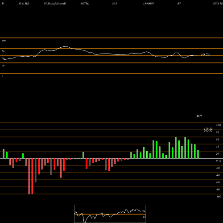
Task: Click the MR right axis label -60
Action: coord(218,182)
